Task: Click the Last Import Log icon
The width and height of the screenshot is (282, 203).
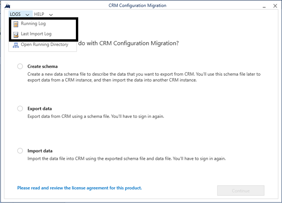Action: [x=16, y=35]
